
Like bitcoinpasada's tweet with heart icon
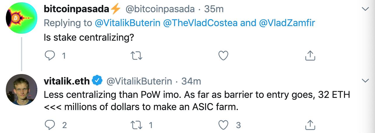tap(223, 55)
